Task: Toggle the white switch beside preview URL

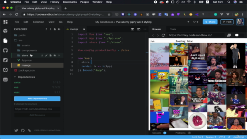Action: (237, 35)
